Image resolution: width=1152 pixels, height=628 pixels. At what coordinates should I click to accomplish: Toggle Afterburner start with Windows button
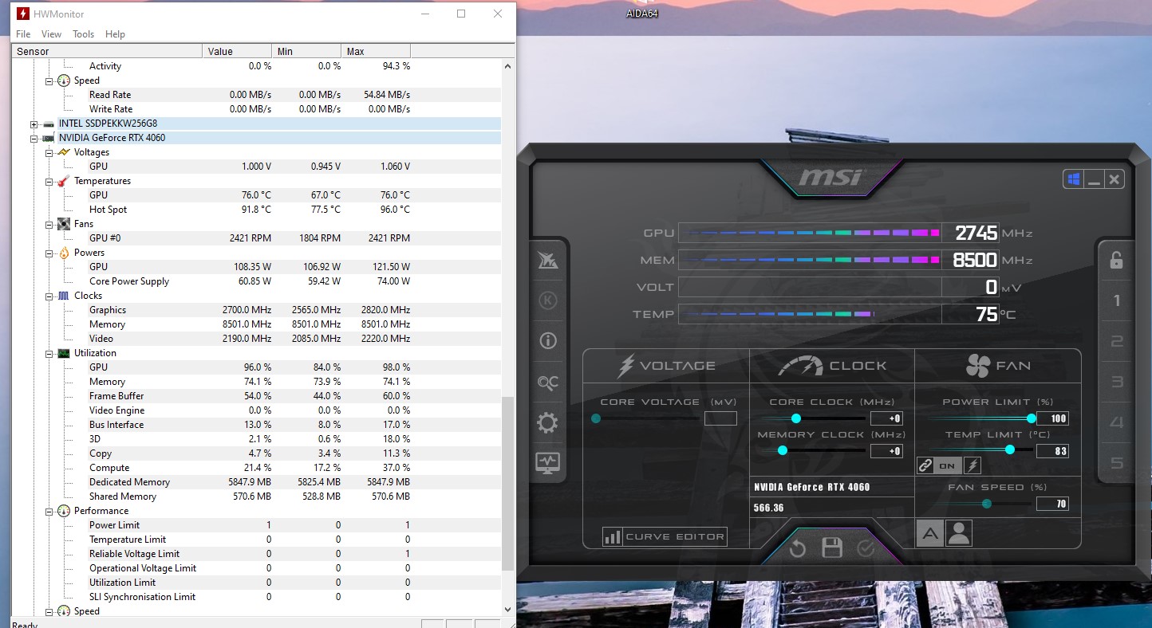pos(1073,179)
